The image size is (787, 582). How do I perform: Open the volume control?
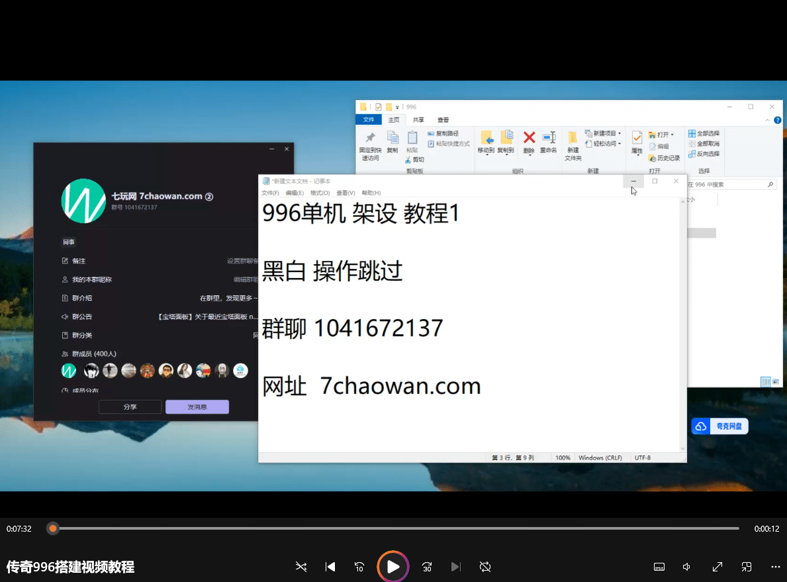(687, 567)
